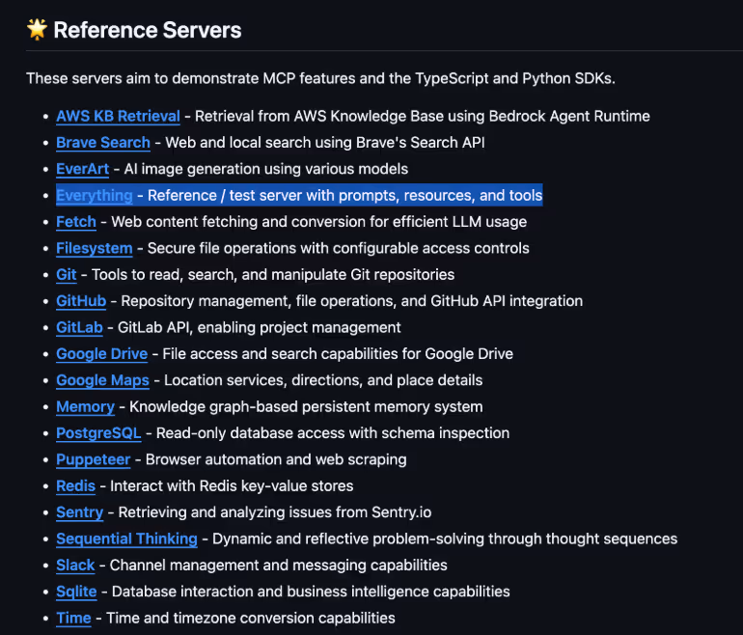The image size is (743, 635).
Task: Click the EverArt server link
Action: pyautogui.click(x=82, y=169)
